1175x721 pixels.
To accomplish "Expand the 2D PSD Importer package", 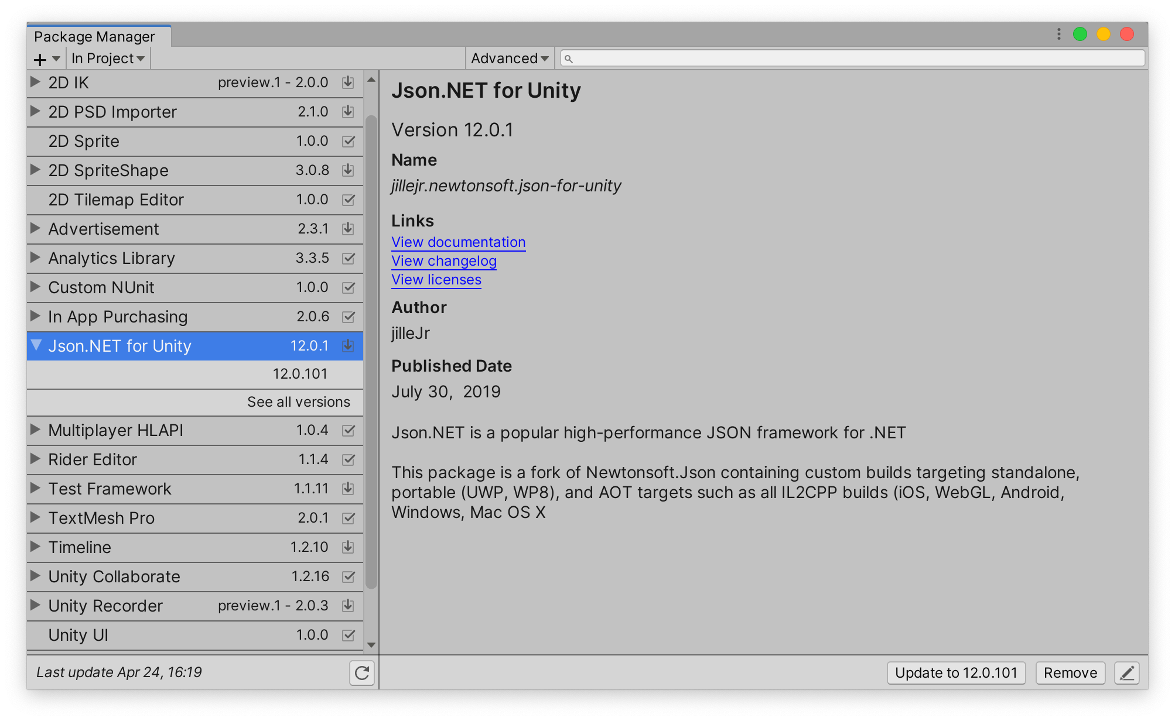I will [x=36, y=111].
